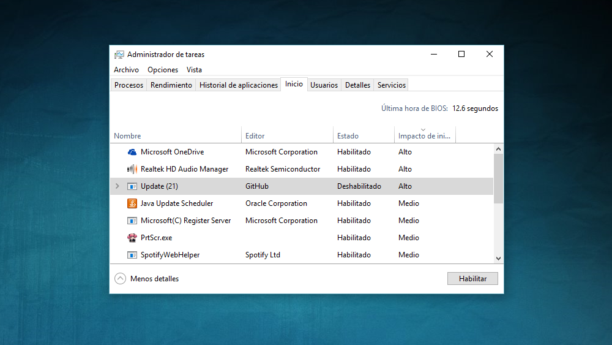Close the Administrador de tareas window
The image size is (612, 345).
490,55
